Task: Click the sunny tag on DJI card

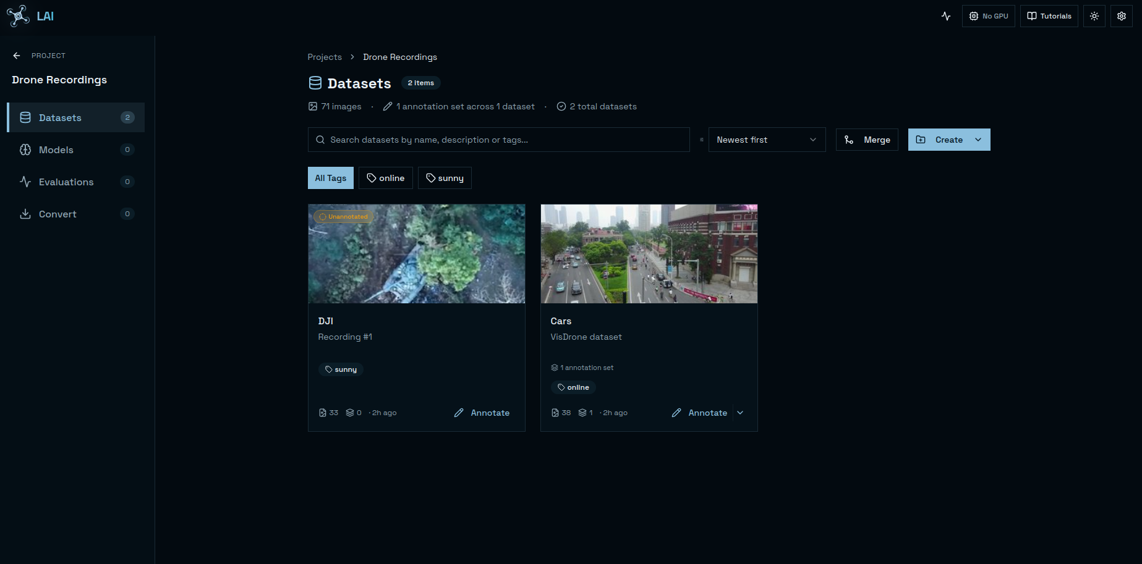Action: pos(341,369)
